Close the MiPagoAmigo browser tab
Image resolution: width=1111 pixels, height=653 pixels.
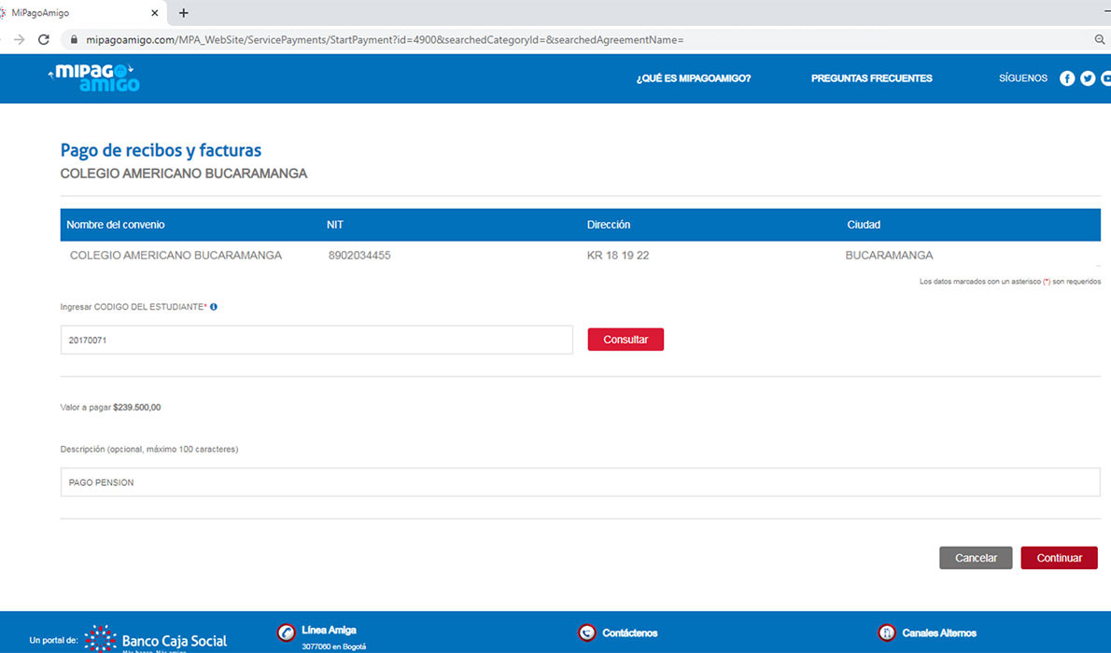click(155, 13)
